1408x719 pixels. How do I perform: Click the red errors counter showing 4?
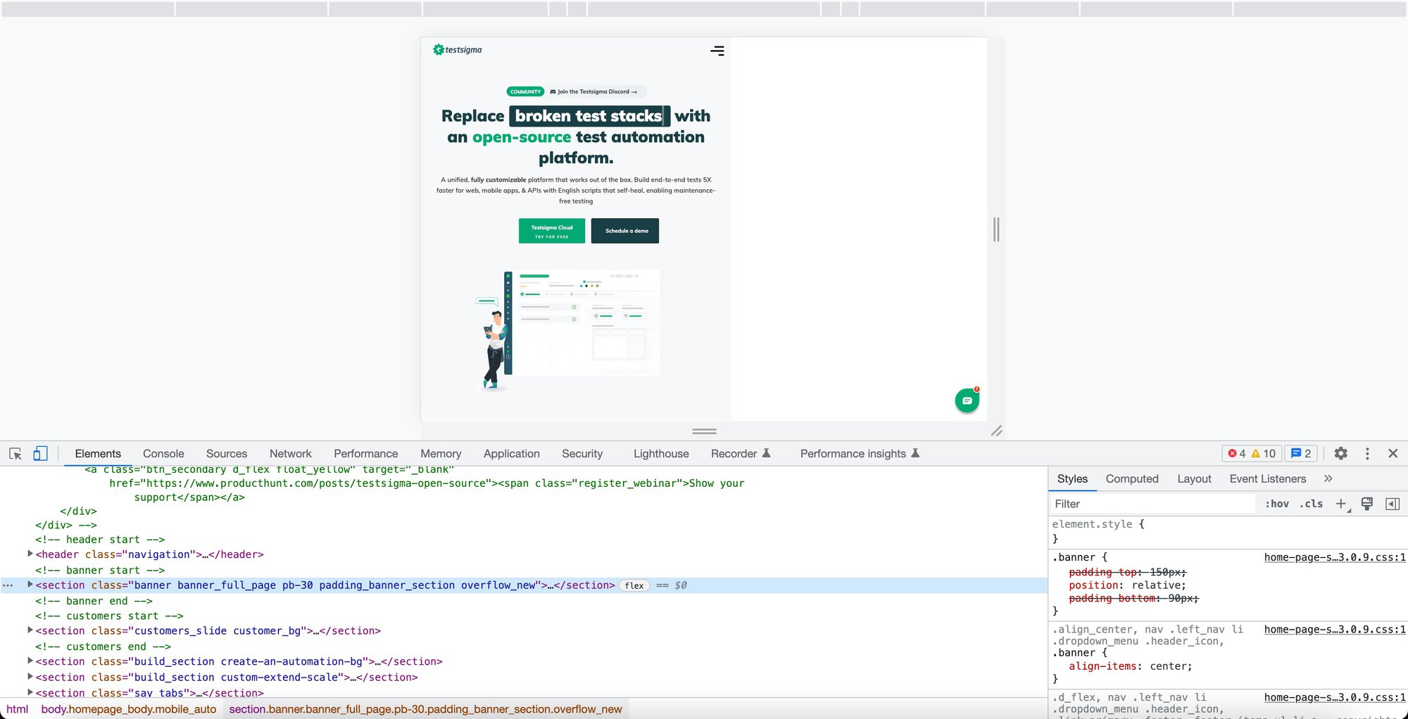(1237, 454)
